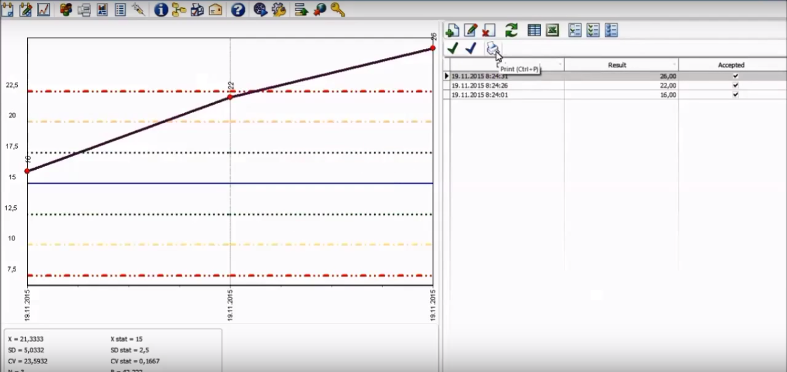Click the result value 22,00 cell
Image resolution: width=787 pixels, height=372 pixels.
(621, 85)
